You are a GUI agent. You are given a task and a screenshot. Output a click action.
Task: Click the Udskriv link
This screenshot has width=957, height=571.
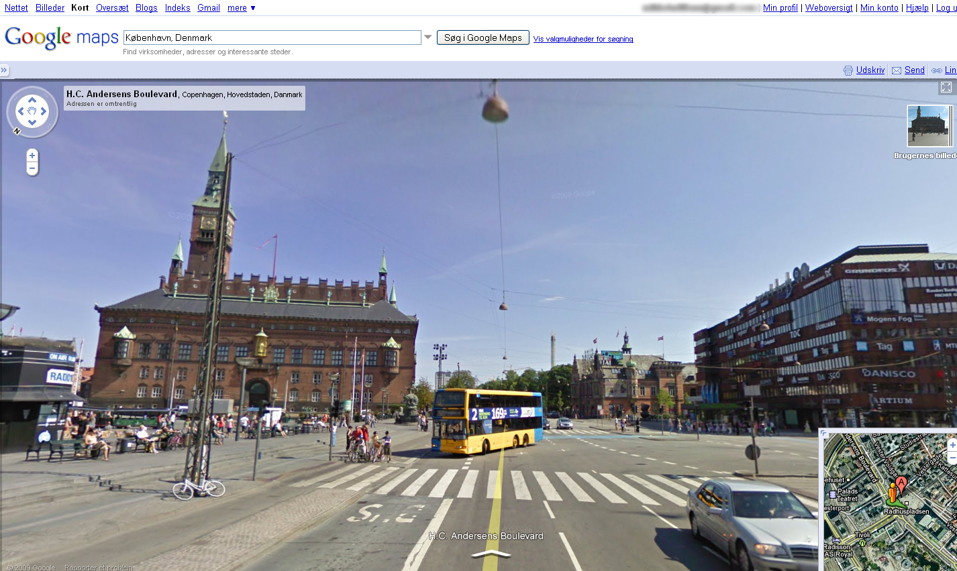(870, 70)
